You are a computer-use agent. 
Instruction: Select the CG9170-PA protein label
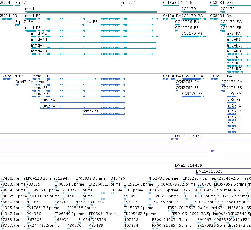(193, 76)
